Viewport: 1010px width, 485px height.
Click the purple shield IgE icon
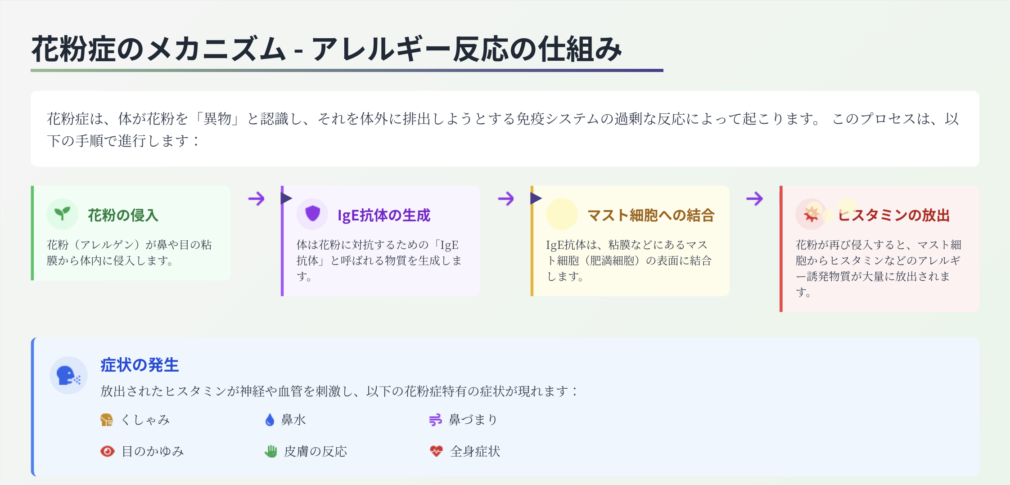pyautogui.click(x=312, y=214)
